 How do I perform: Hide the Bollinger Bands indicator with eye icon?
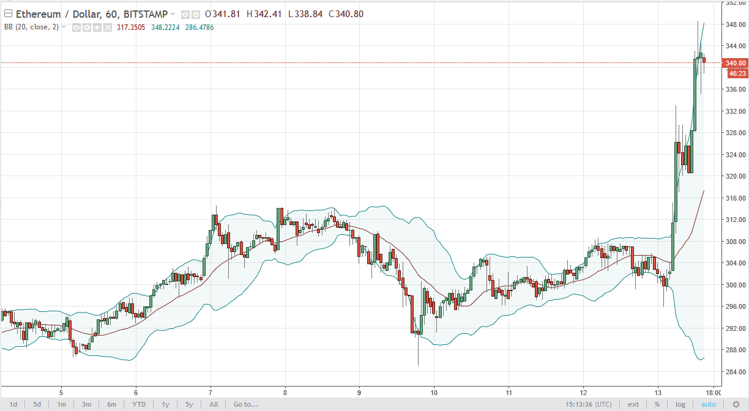[x=77, y=28]
